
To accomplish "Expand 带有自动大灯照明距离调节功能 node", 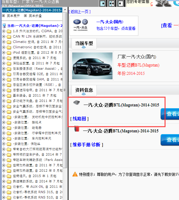I will [4, 149].
